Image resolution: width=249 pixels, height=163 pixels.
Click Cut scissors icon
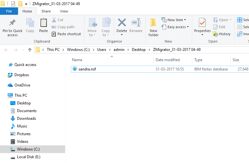click(x=54, y=20)
